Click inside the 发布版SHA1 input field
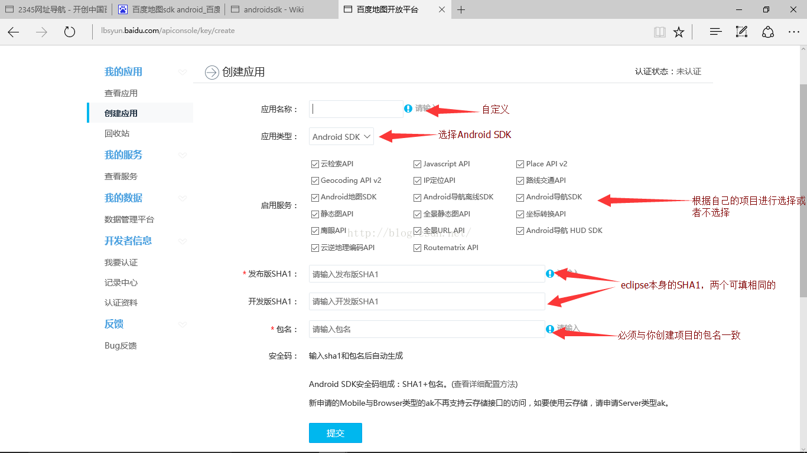This screenshot has height=453, width=807. point(425,274)
